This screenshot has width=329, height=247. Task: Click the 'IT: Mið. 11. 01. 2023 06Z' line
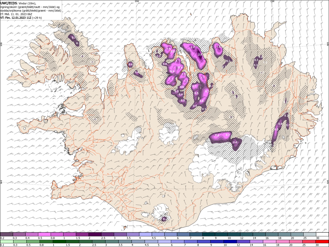(x=16, y=14)
